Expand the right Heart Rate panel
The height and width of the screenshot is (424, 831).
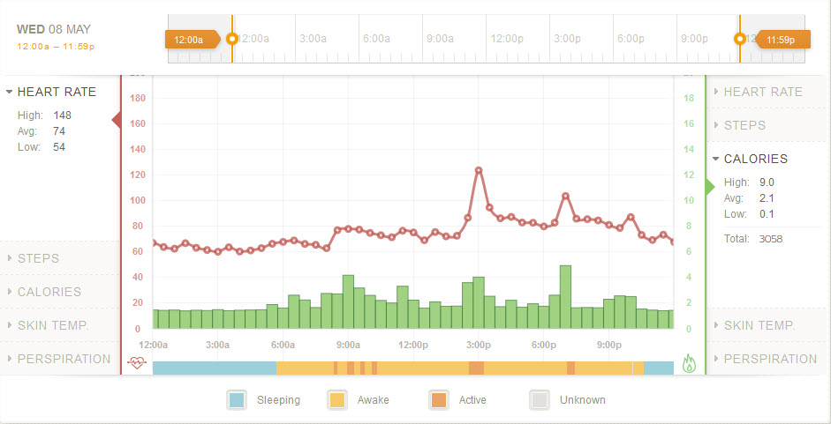pos(763,92)
